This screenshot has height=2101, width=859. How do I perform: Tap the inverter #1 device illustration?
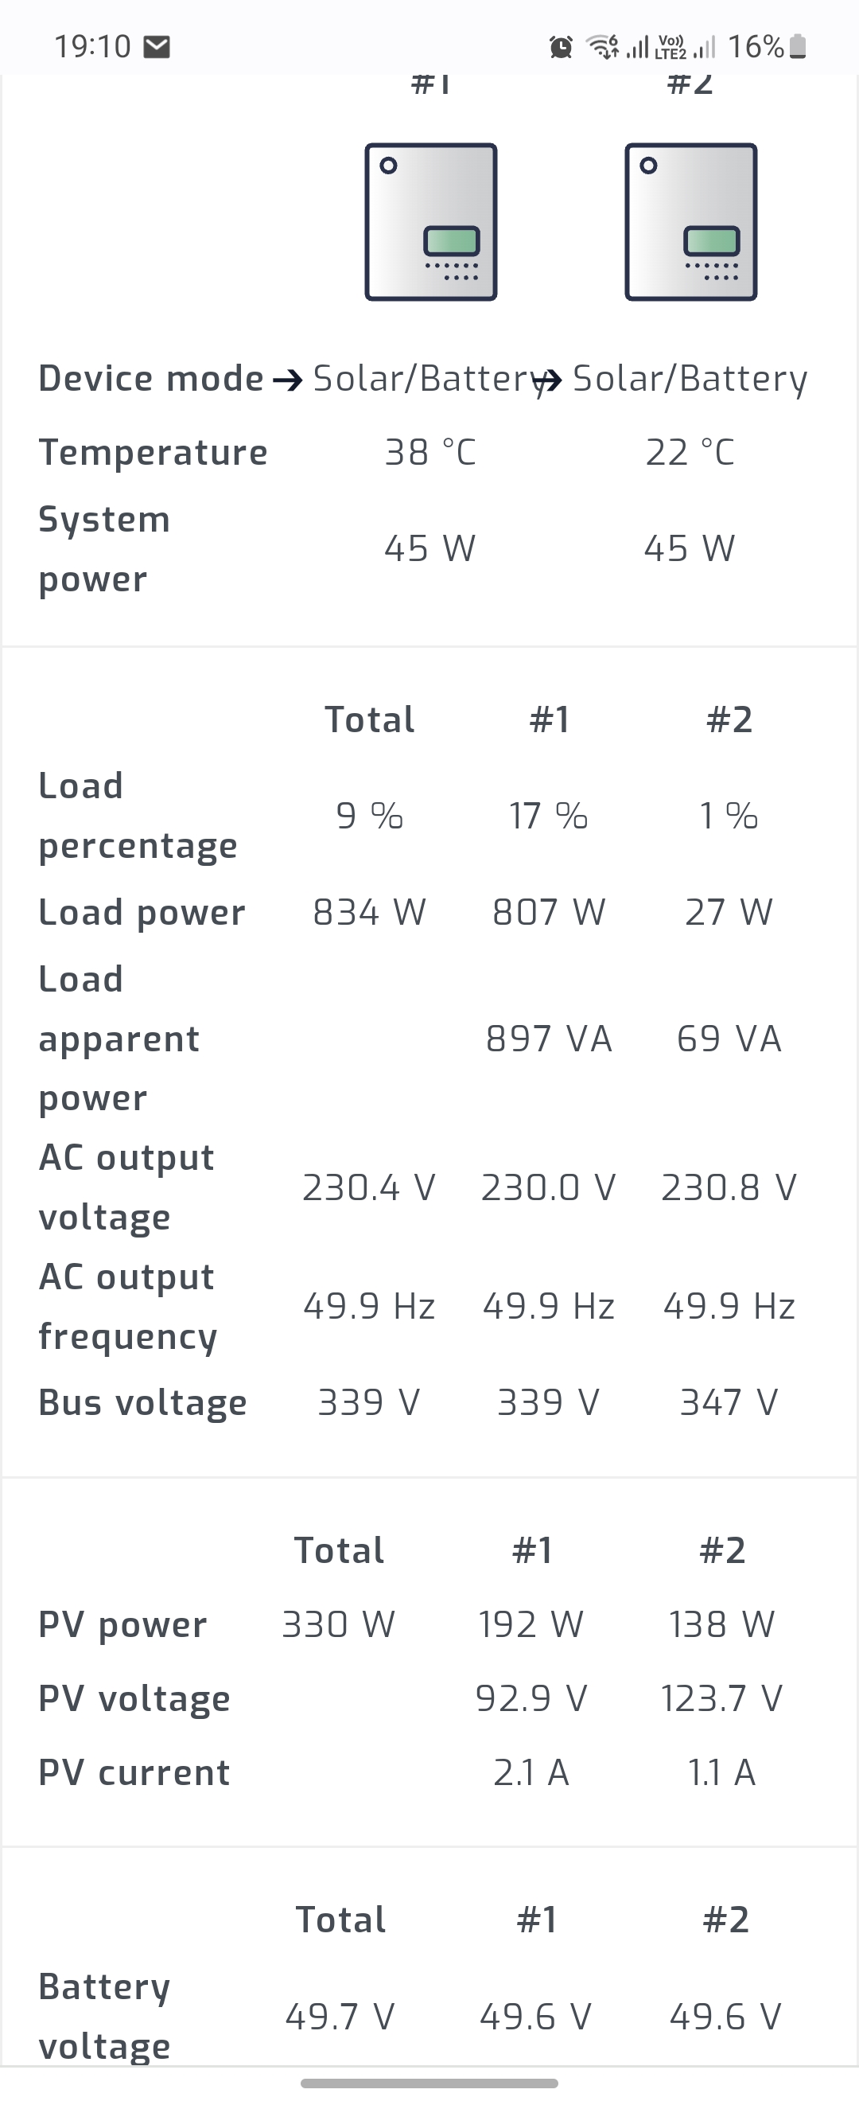(x=430, y=222)
